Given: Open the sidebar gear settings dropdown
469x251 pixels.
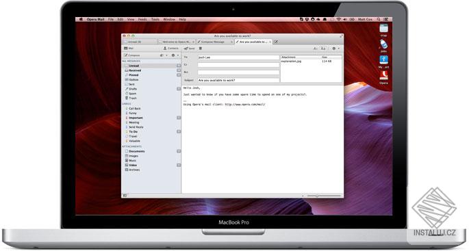Looking at the screenshot, I should [x=175, y=55].
